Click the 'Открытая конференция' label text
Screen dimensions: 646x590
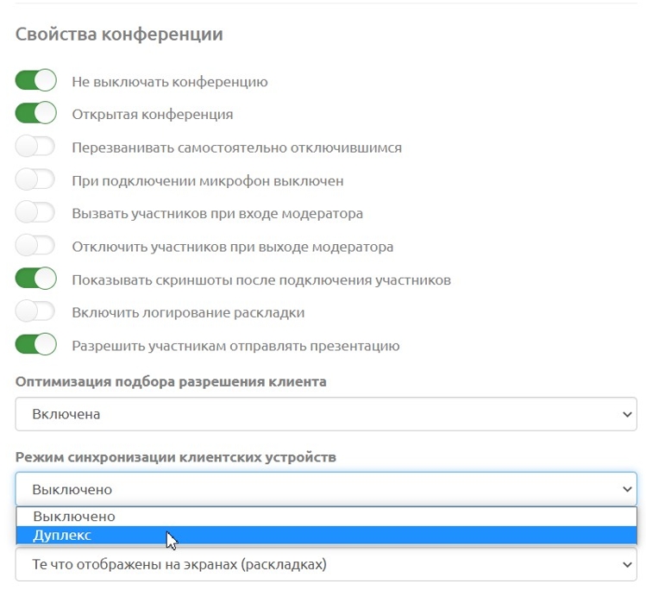pos(152,114)
